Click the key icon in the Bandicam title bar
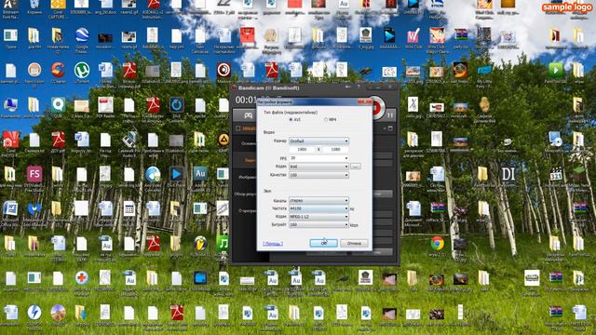This screenshot has height=335, width=596. (347, 87)
